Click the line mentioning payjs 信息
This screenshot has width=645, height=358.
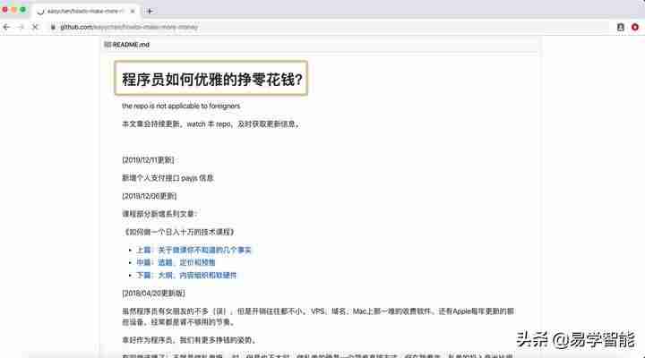coord(168,178)
